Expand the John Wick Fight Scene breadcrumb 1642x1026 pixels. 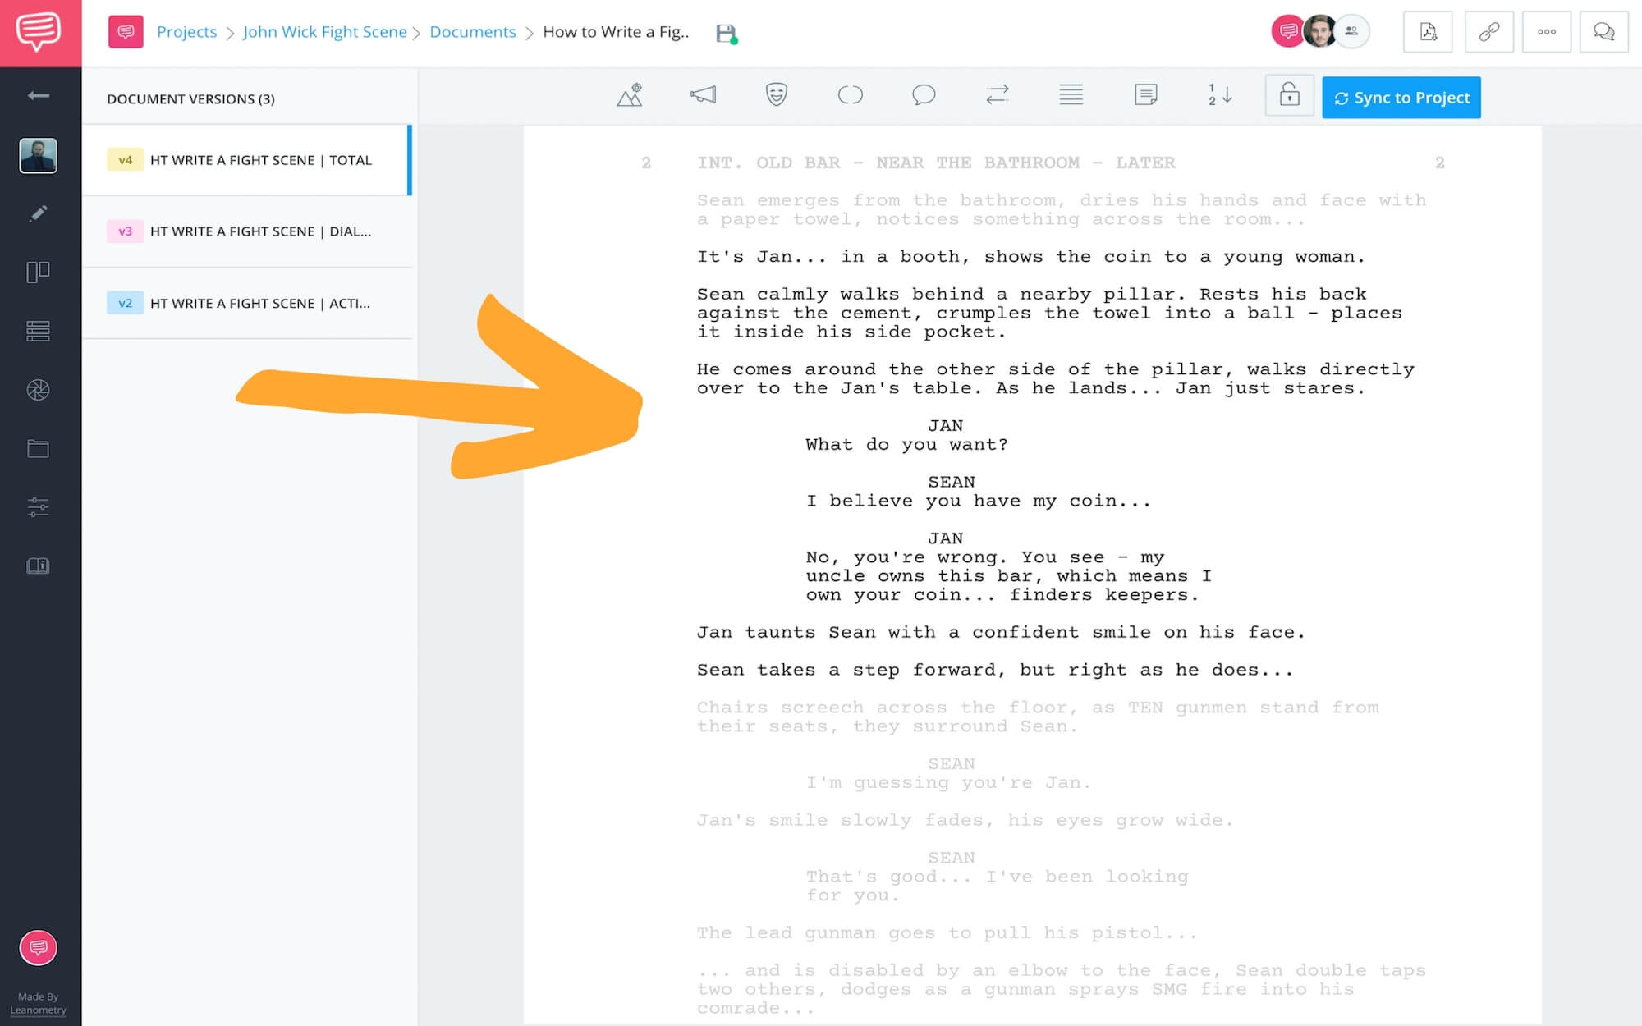point(324,32)
